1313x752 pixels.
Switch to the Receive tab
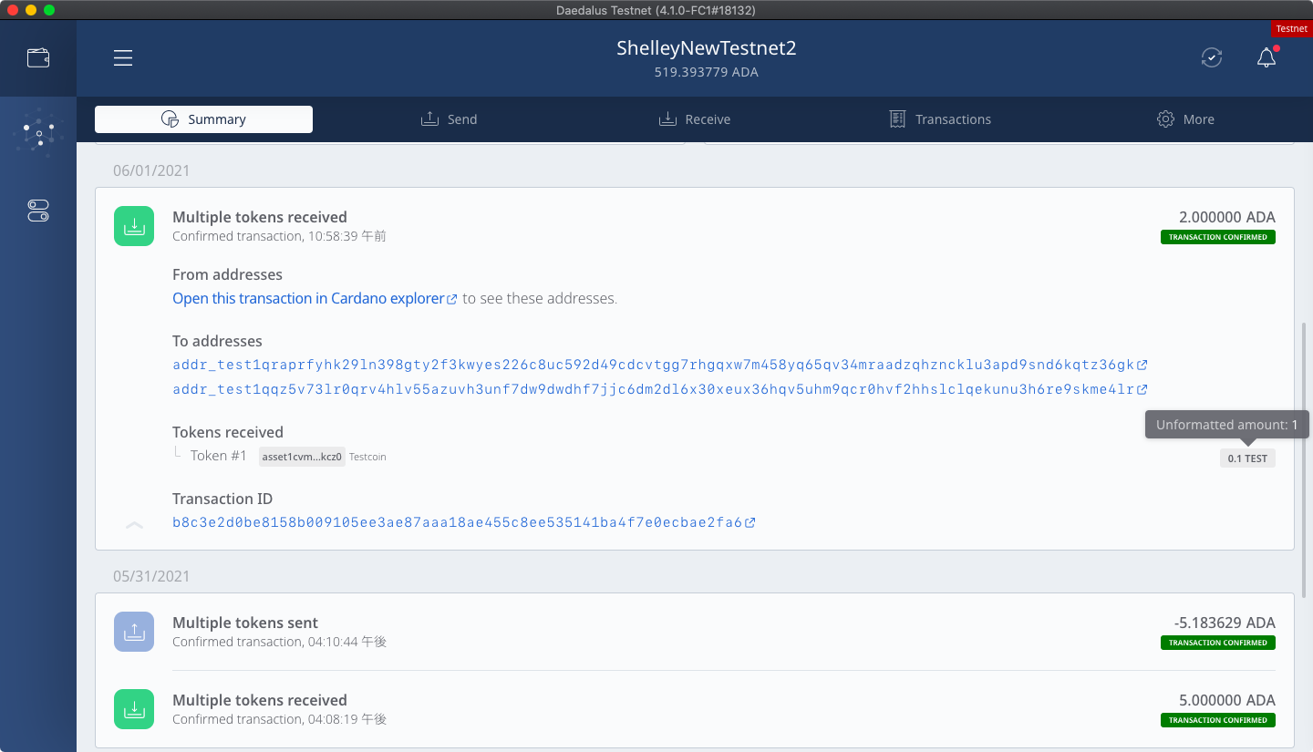[x=695, y=119]
